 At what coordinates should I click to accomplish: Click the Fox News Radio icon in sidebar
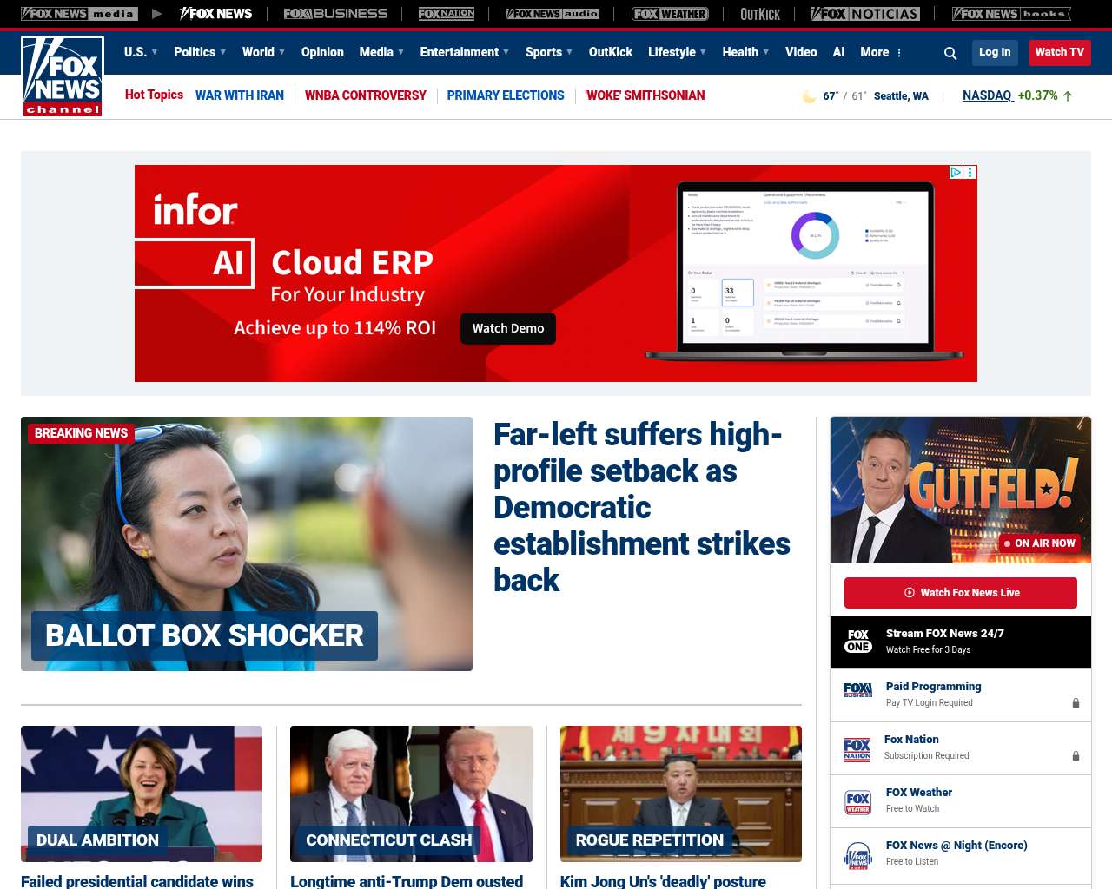pyautogui.click(x=858, y=855)
